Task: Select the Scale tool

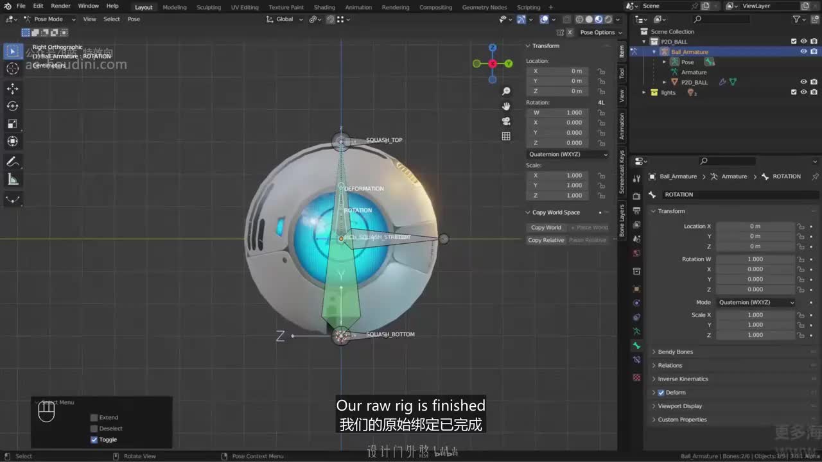Action: 12,123
